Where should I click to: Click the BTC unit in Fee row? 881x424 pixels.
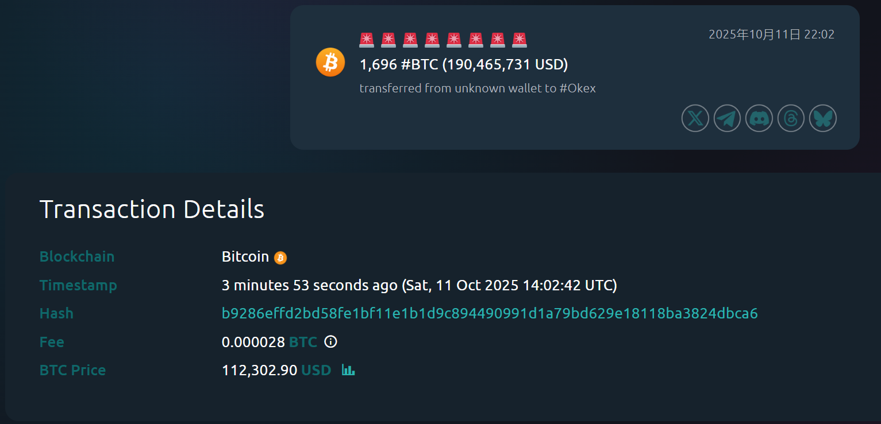pos(303,342)
